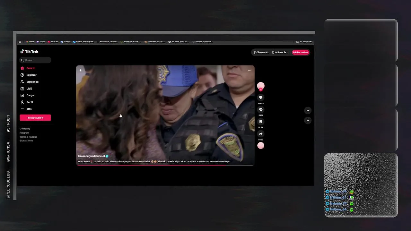
Task: Open the YouTube bookmark
Action: pos(53,42)
